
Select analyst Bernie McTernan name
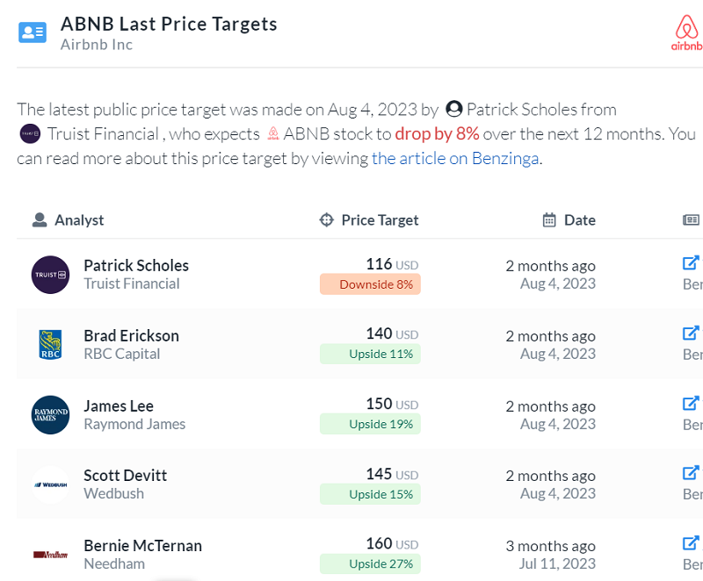click(x=142, y=545)
